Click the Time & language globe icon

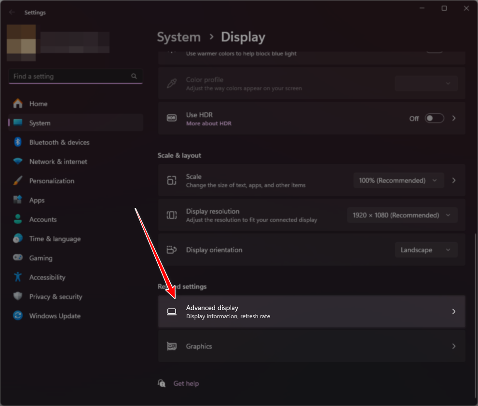tap(18, 239)
